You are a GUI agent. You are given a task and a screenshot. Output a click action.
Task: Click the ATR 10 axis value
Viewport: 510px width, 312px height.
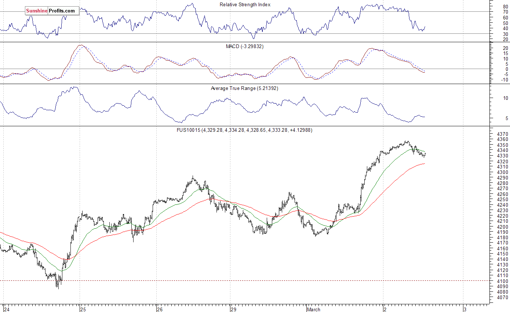click(x=506, y=98)
